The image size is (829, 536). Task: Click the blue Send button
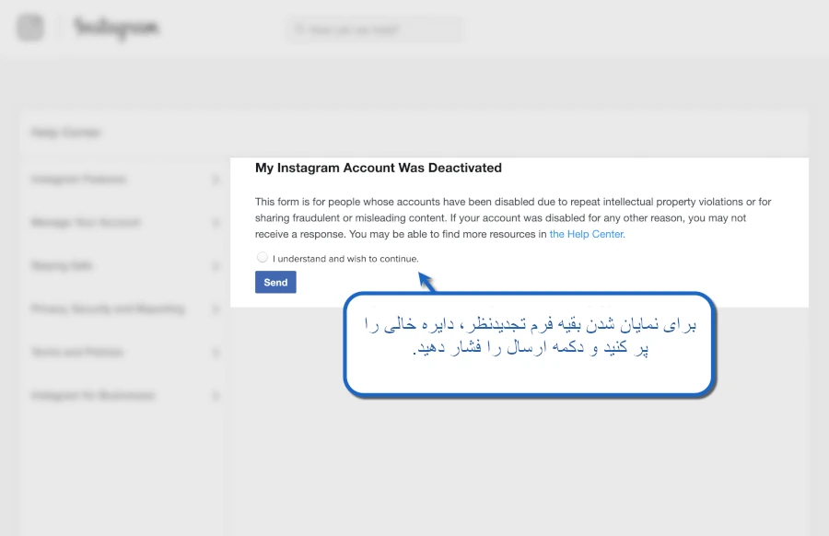tap(275, 282)
